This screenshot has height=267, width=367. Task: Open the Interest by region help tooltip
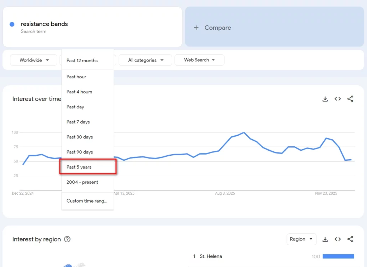tap(67, 239)
